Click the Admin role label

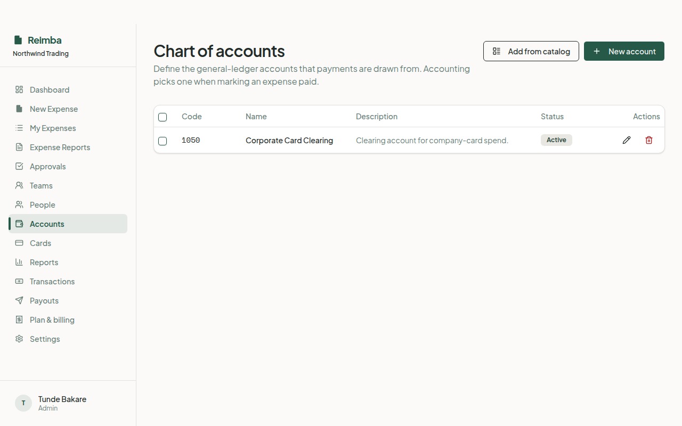48,408
